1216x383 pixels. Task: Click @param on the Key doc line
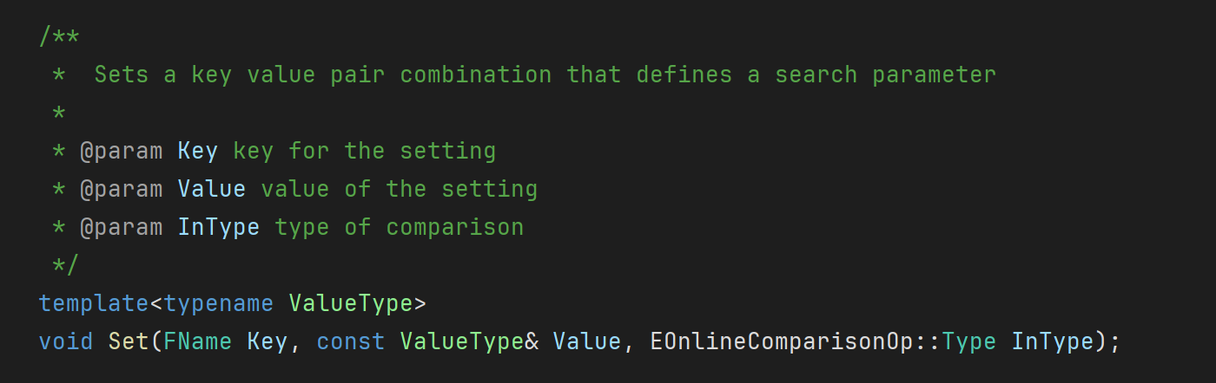tap(122, 151)
